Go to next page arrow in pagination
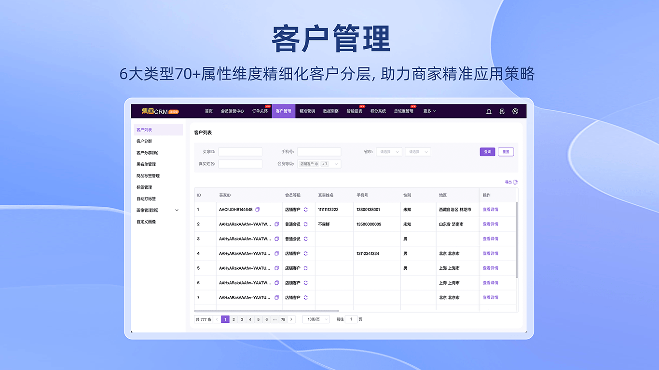Image resolution: width=659 pixels, height=370 pixels. coord(291,319)
